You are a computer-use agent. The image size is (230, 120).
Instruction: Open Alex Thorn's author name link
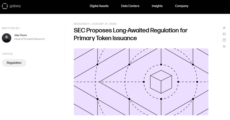click(21, 35)
